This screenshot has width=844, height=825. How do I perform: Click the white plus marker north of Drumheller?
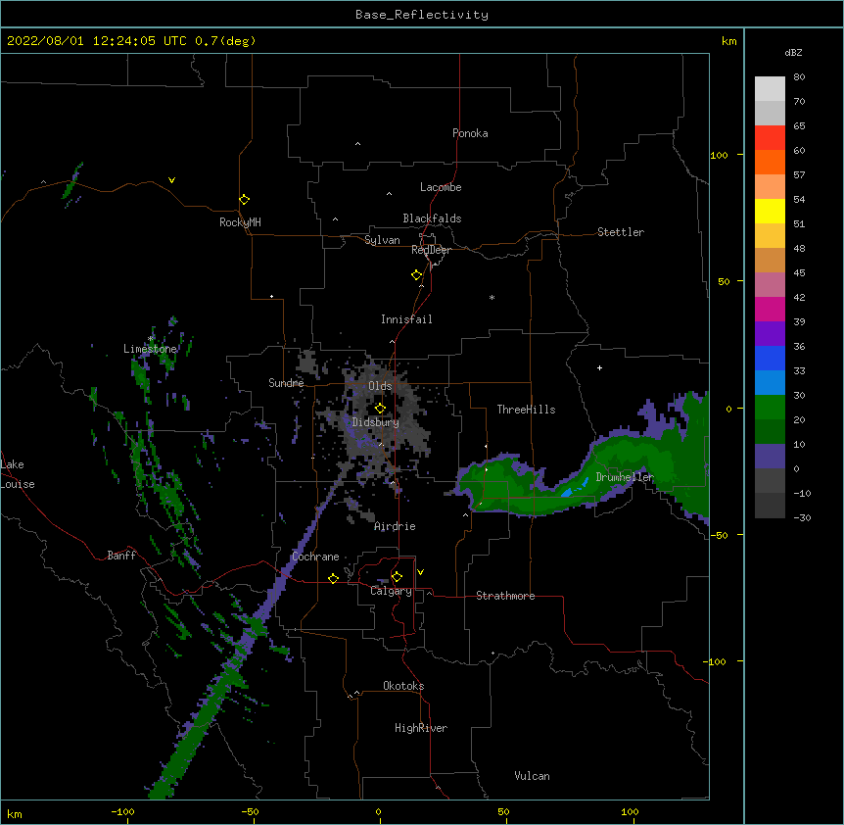(x=599, y=367)
